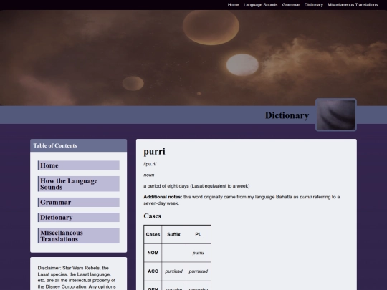
Task: Click the Table of Contents heading
Action: point(55,145)
